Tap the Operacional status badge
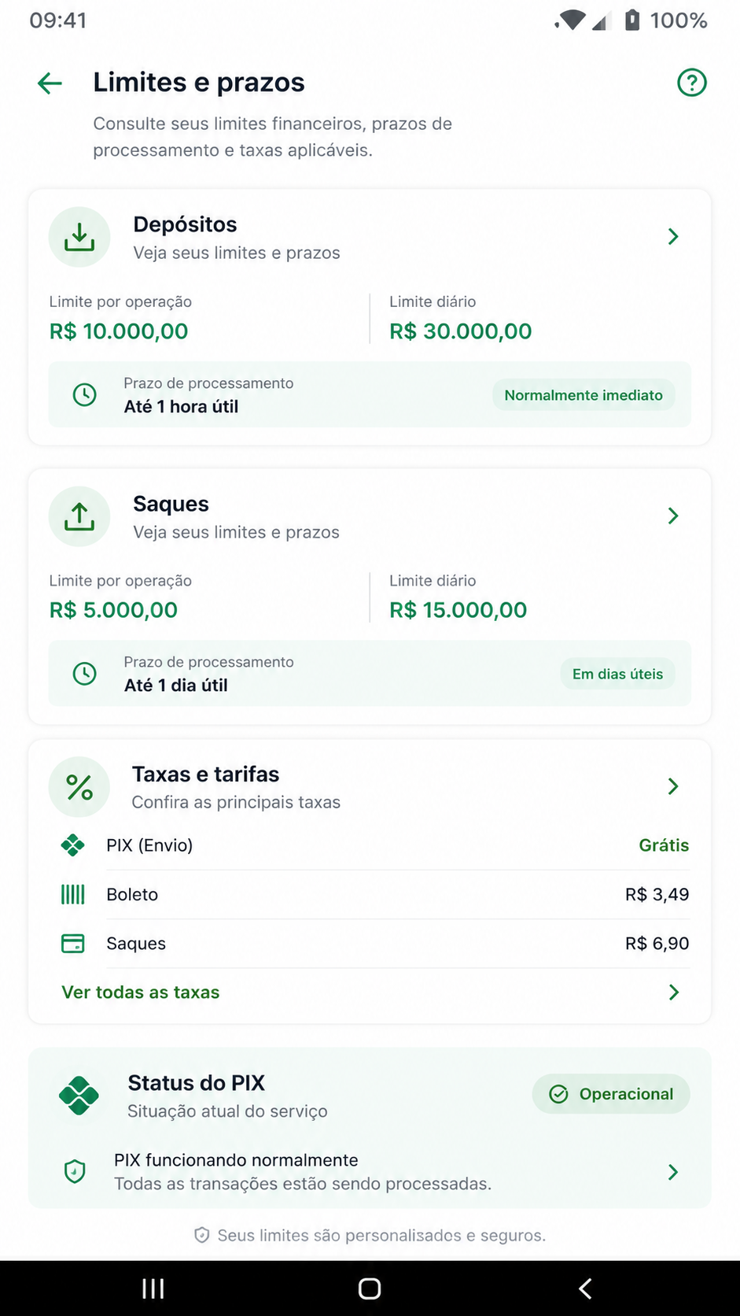 pos(611,1094)
